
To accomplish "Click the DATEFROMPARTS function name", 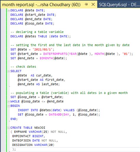I will [x=55, y=54].
